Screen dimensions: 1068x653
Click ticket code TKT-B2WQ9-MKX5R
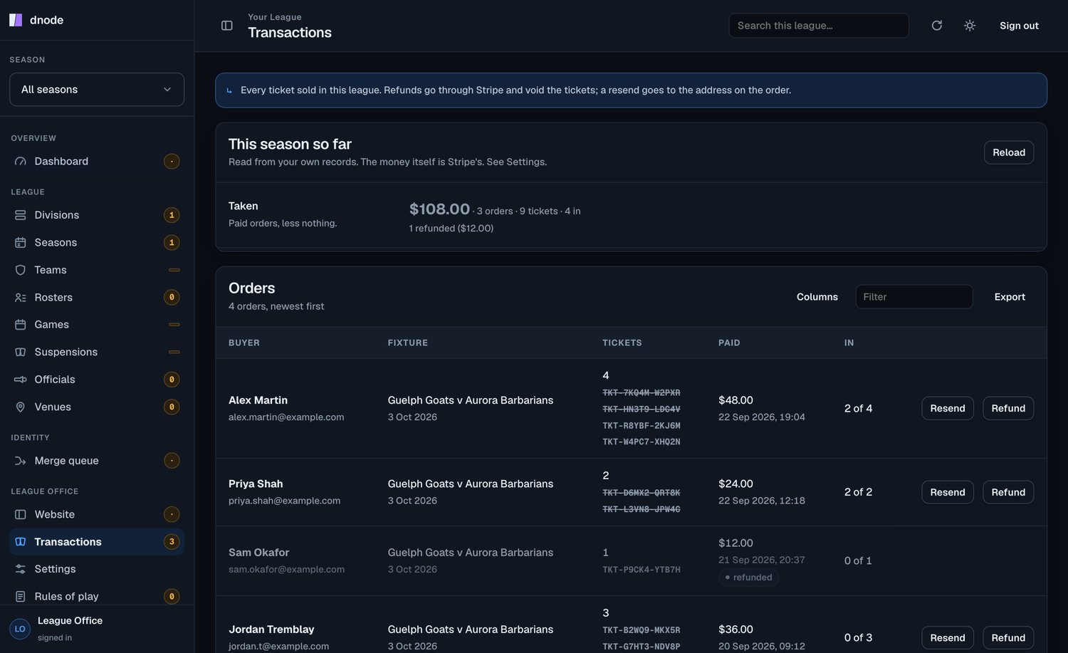[x=642, y=630]
